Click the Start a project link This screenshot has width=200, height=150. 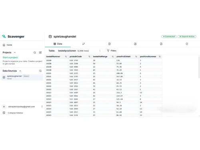[x=10, y=58]
